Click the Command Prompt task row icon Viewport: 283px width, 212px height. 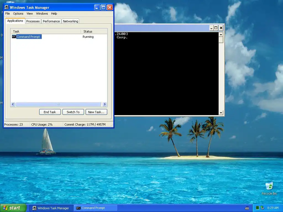[x=14, y=37]
